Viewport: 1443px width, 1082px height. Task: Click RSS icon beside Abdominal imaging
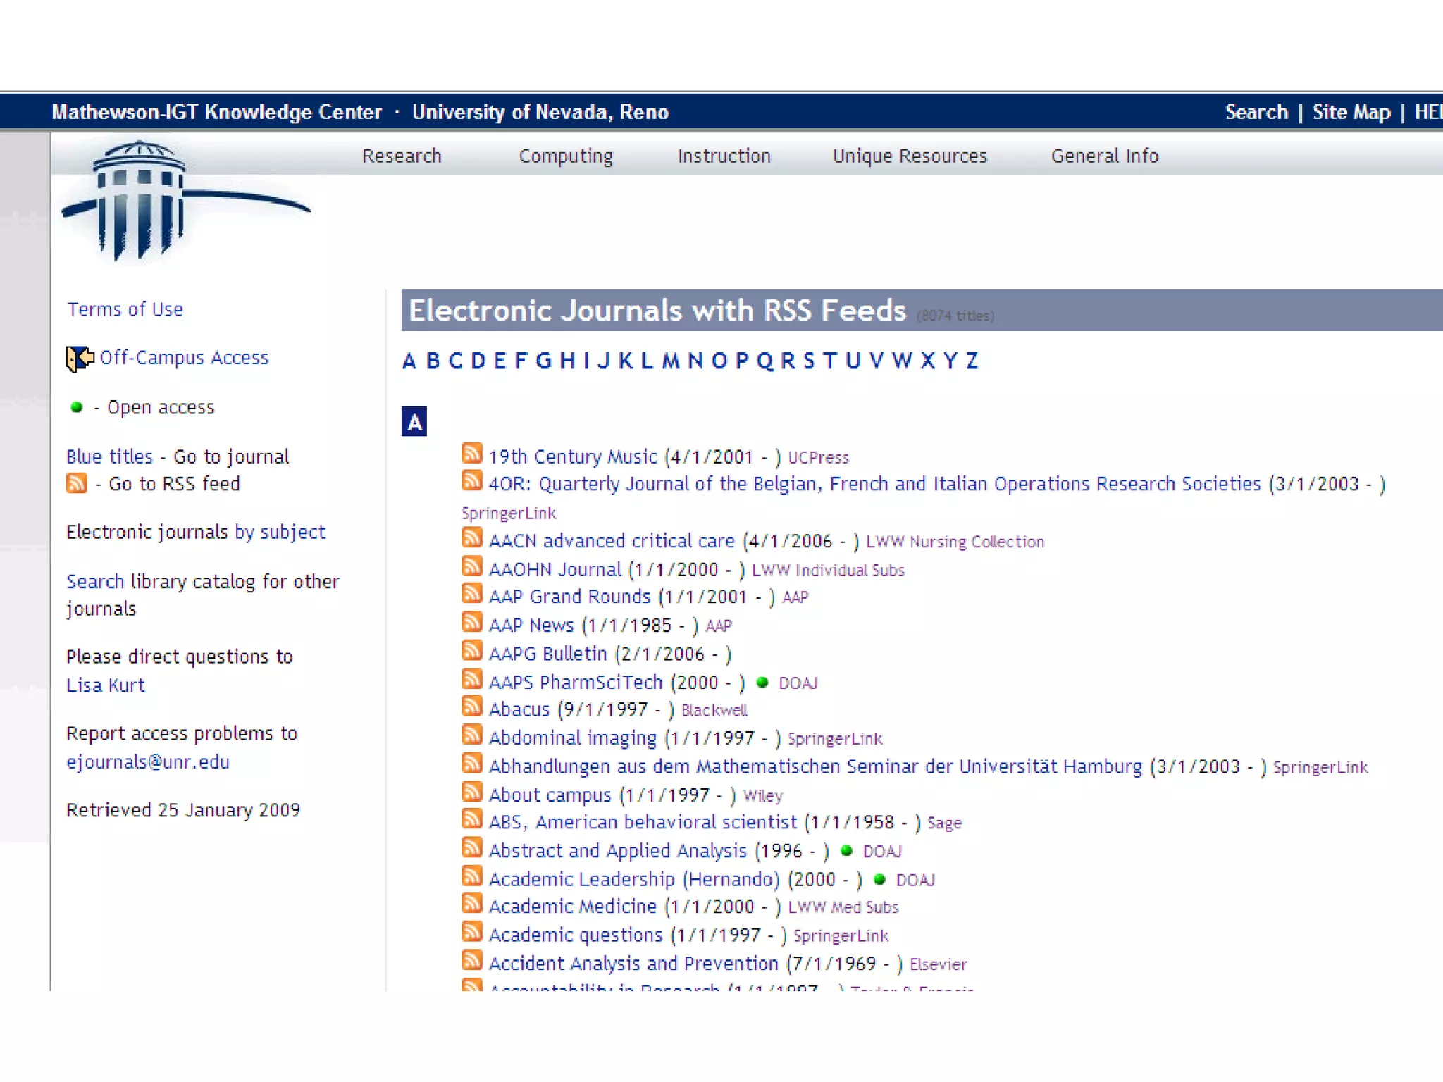pos(471,735)
